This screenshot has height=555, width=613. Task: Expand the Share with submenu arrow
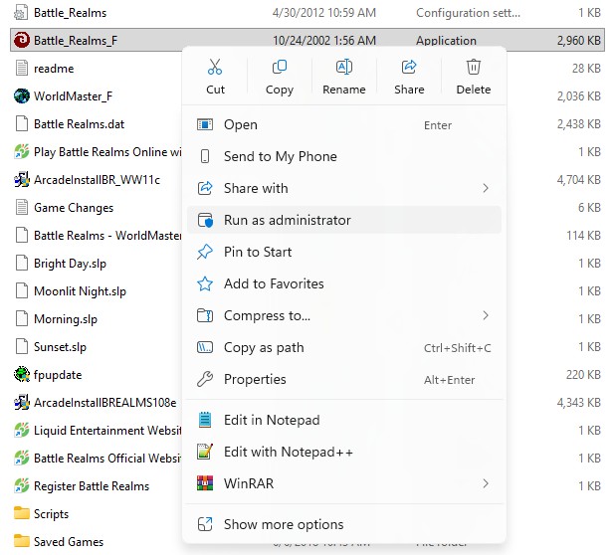tap(486, 188)
